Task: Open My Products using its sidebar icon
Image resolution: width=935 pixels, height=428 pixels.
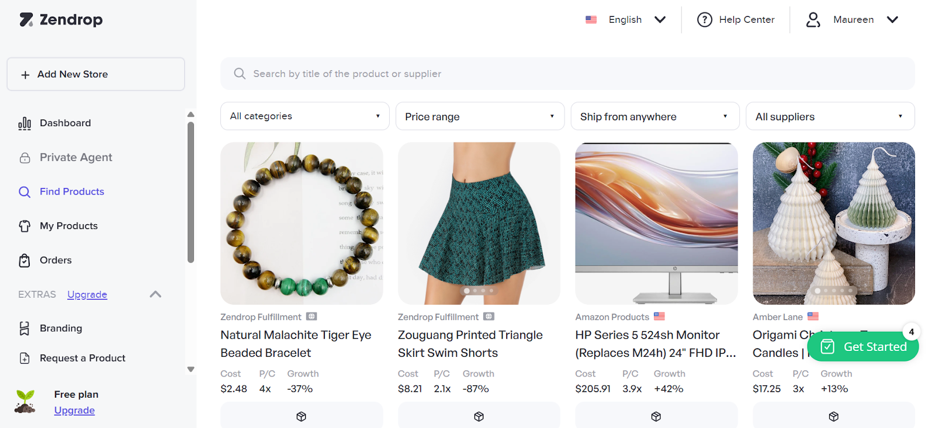Action: pyautogui.click(x=25, y=226)
